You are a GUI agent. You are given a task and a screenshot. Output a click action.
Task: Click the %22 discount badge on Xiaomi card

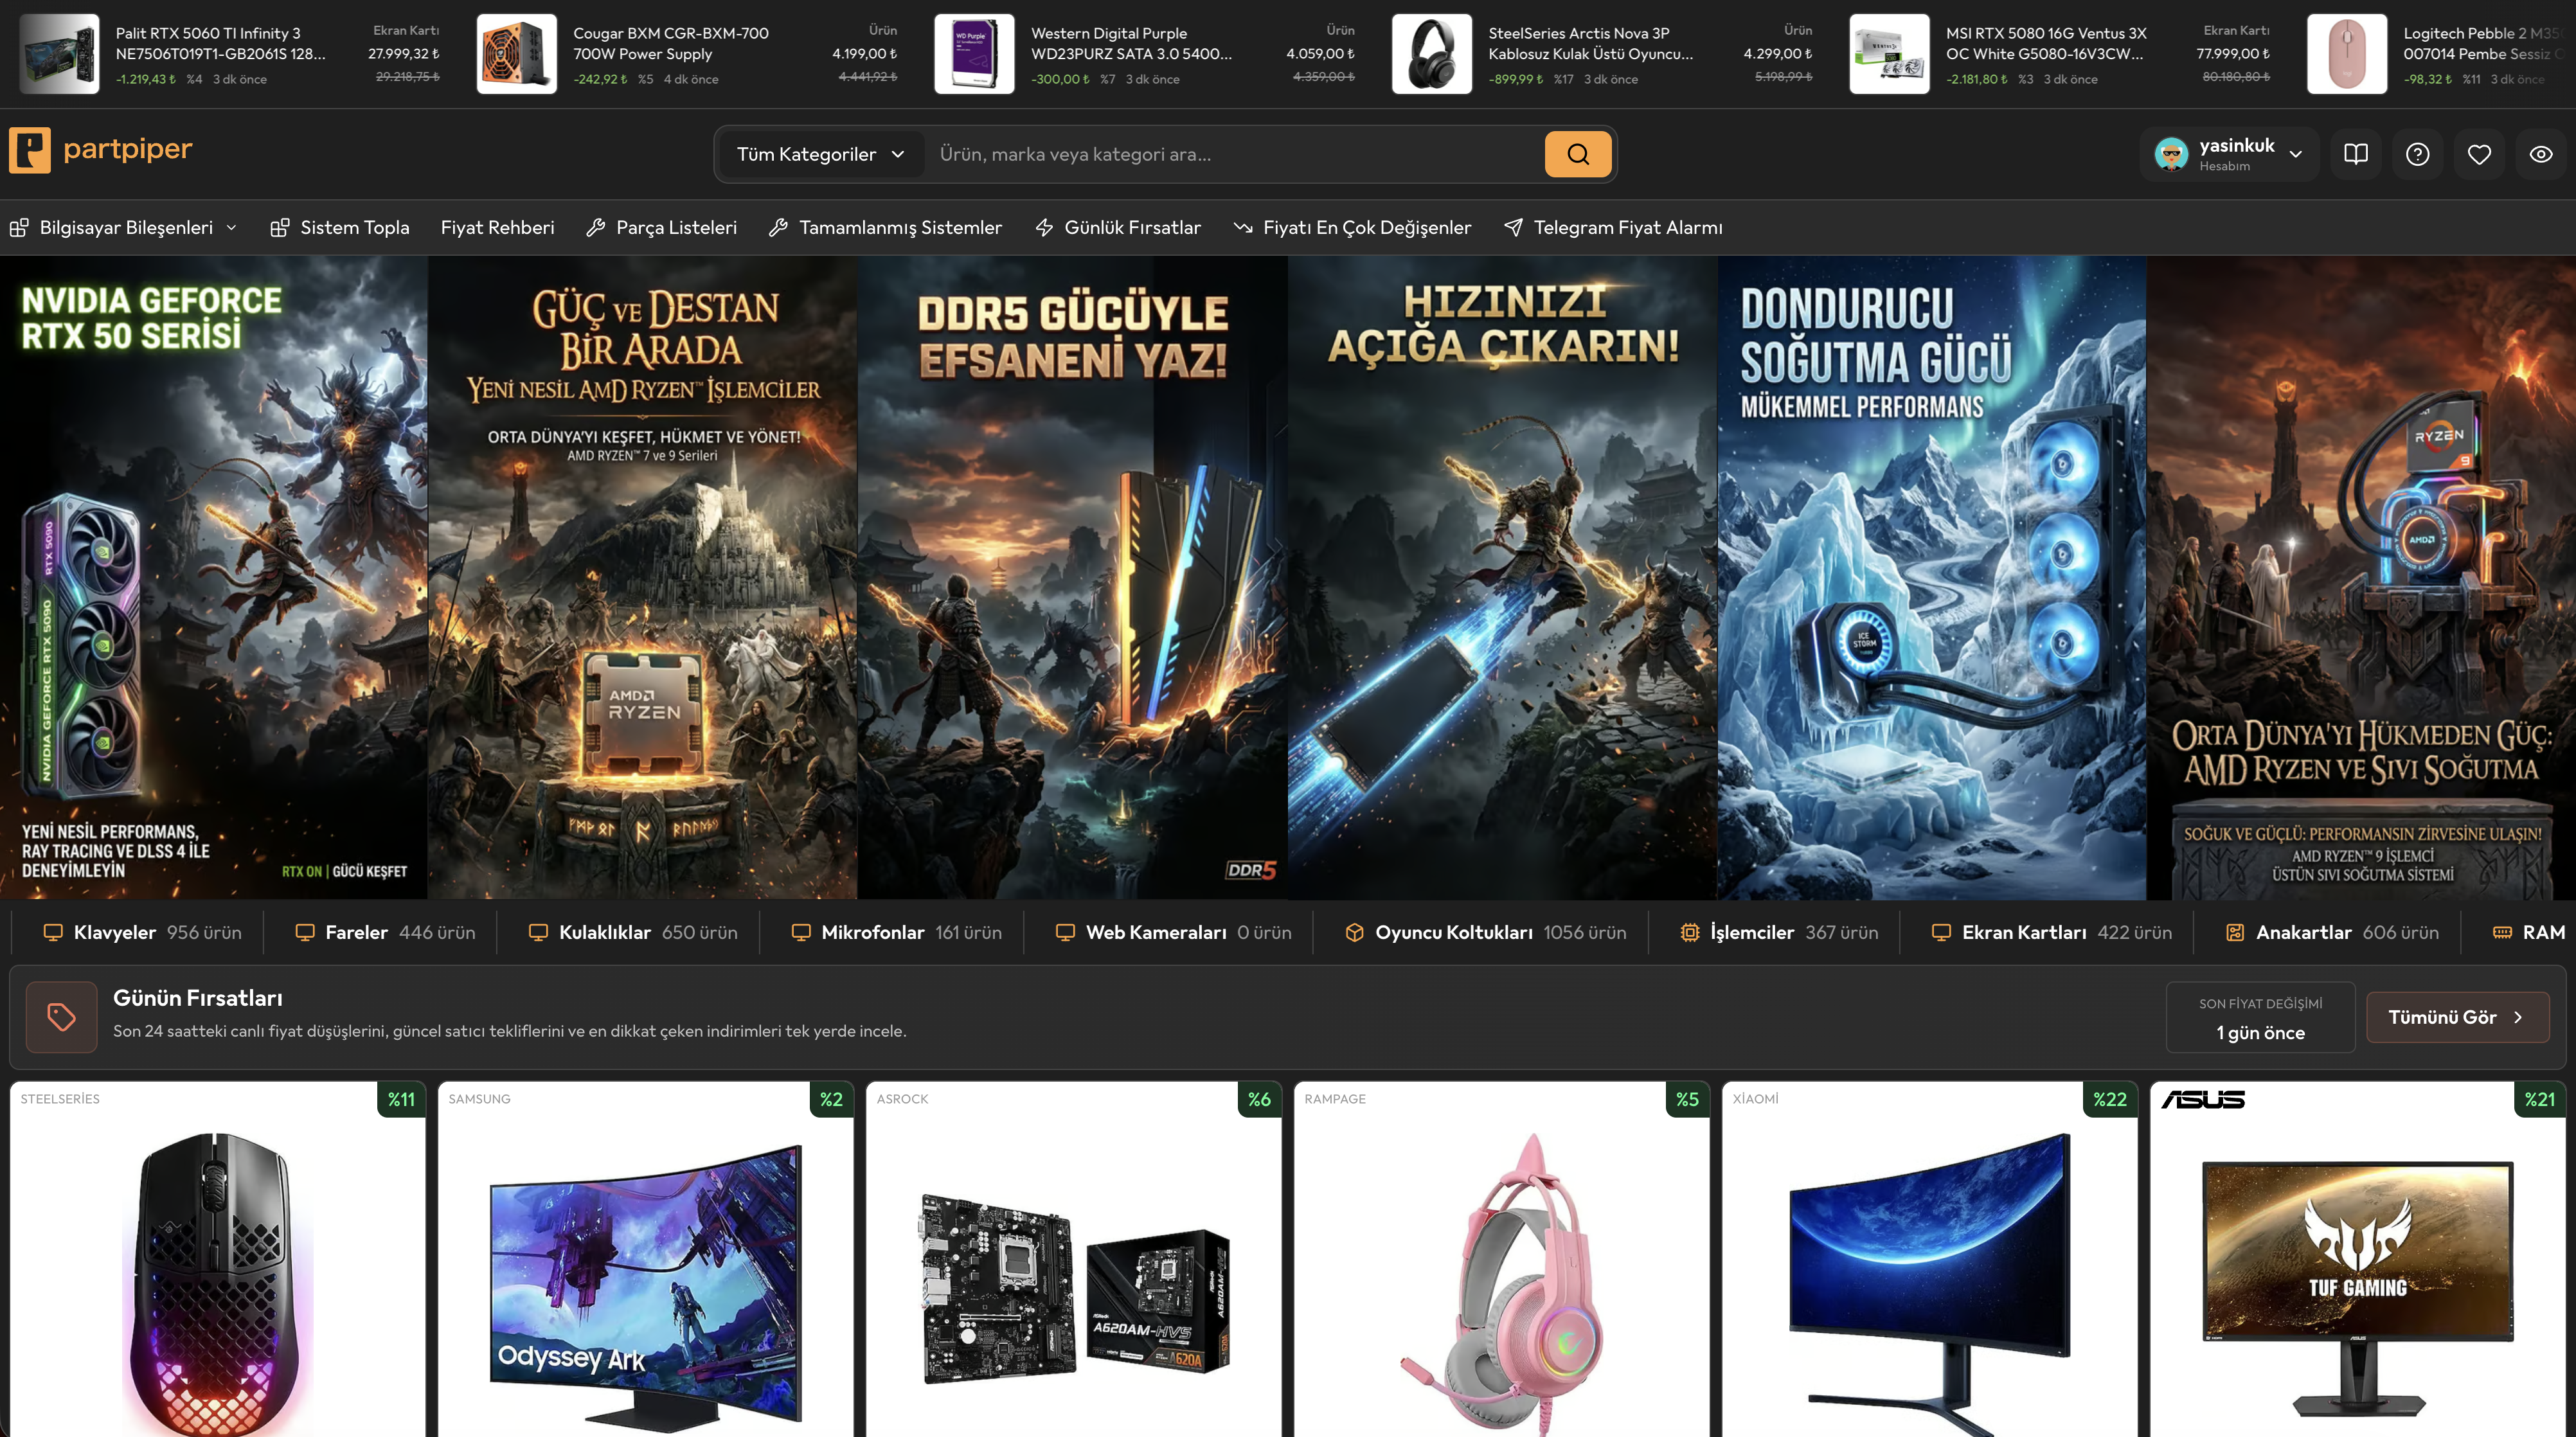2110,1099
